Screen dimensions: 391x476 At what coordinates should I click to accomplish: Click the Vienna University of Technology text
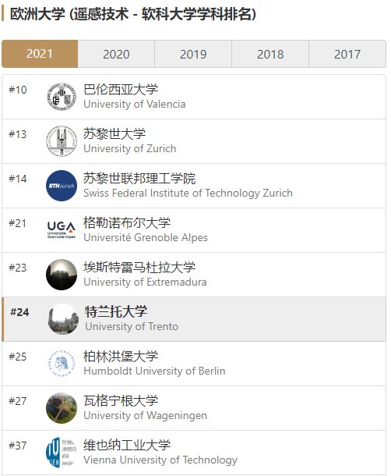coord(160,460)
